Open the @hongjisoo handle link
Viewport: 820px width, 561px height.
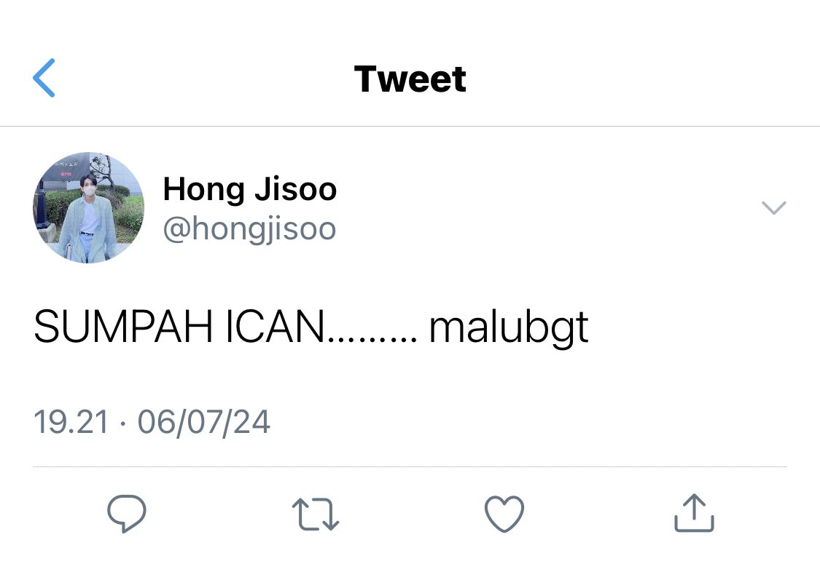pos(249,228)
